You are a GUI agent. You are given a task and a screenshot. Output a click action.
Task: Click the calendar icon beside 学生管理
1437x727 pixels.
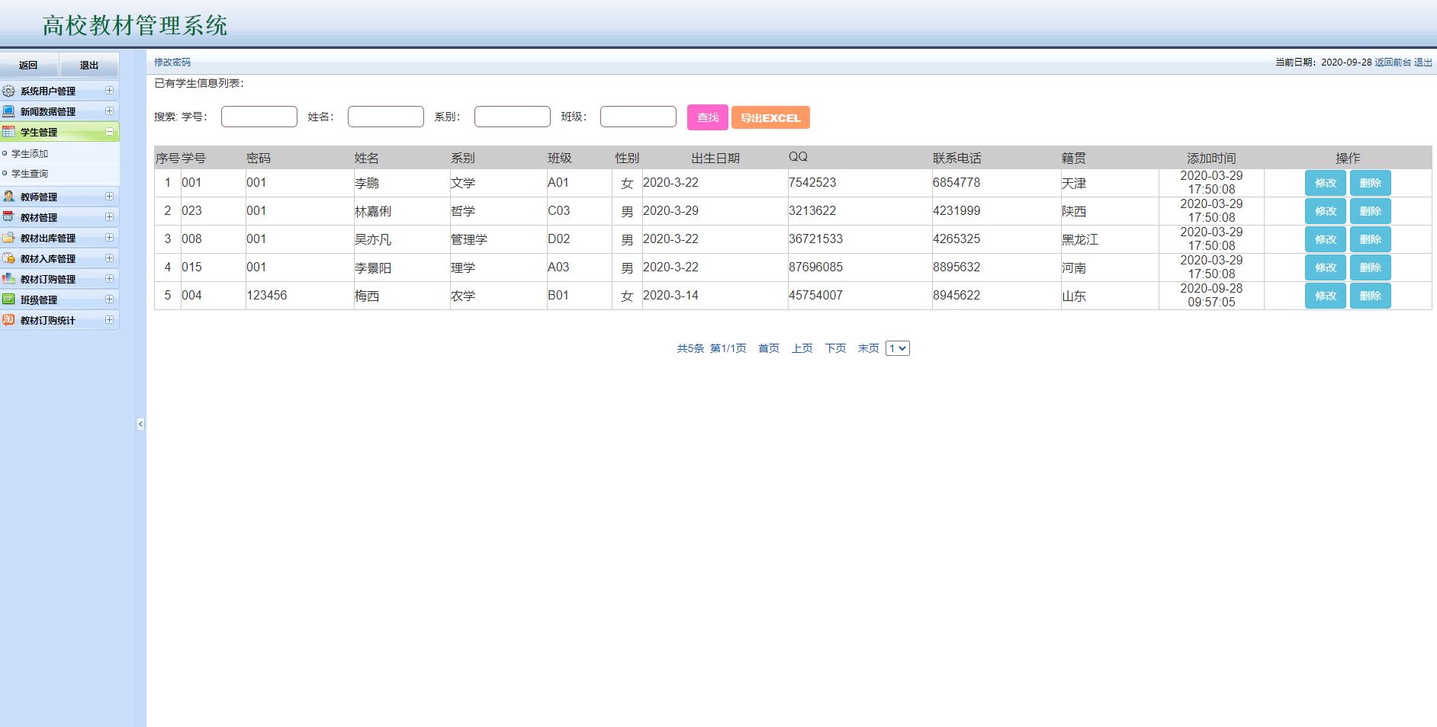[x=8, y=132]
